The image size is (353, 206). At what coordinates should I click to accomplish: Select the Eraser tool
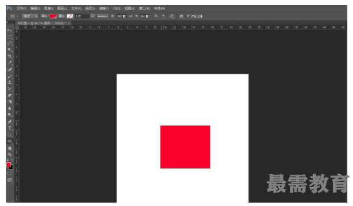coord(10,95)
